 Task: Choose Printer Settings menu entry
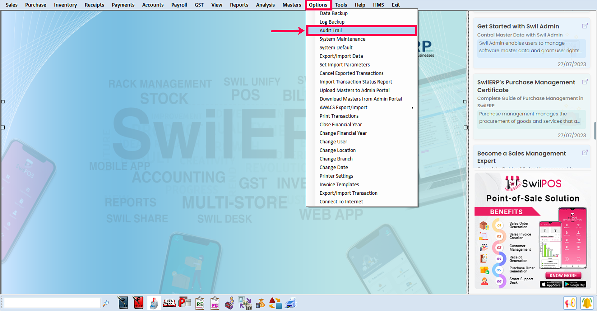click(x=362, y=176)
